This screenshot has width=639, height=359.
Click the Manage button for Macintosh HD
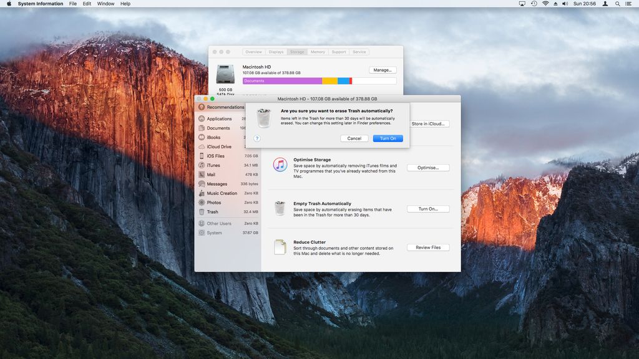coord(382,70)
